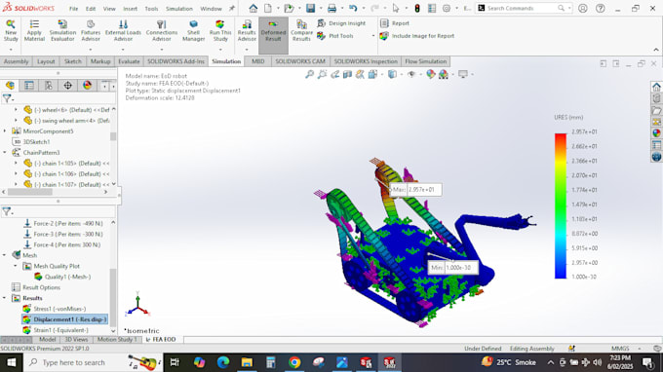Image resolution: width=663 pixels, height=372 pixels.
Task: Click the Windows search box
Action: pyautogui.click(x=92, y=362)
